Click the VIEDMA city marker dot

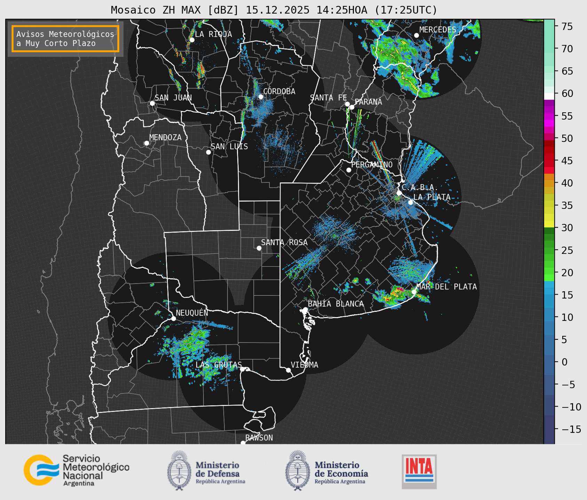point(288,370)
